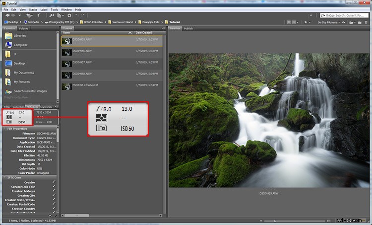Open the star rating filter dropdown

308,22
